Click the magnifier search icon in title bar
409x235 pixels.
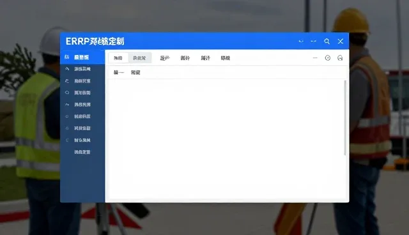(327, 42)
